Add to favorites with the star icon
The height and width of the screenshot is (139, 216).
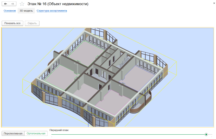[22, 4]
